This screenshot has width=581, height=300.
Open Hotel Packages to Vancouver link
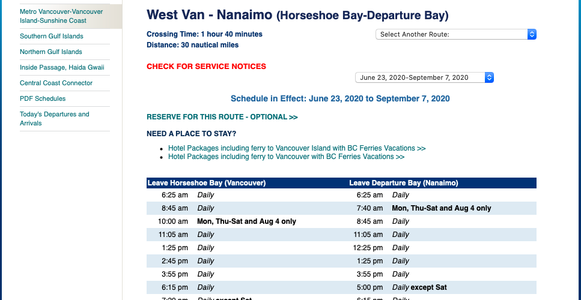[286, 157]
